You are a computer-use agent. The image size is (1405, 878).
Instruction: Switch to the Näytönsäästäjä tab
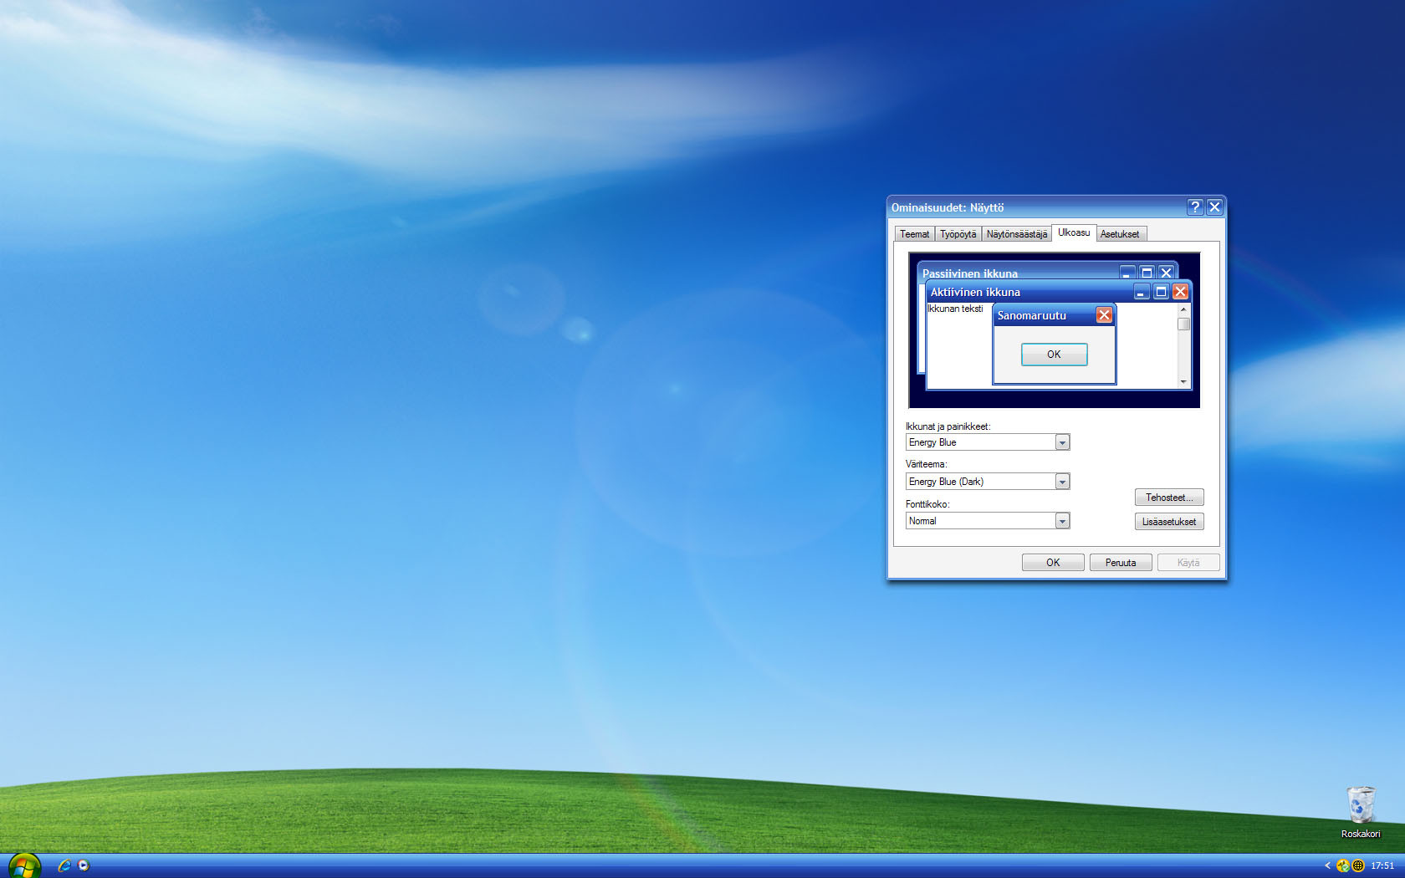pos(1016,234)
